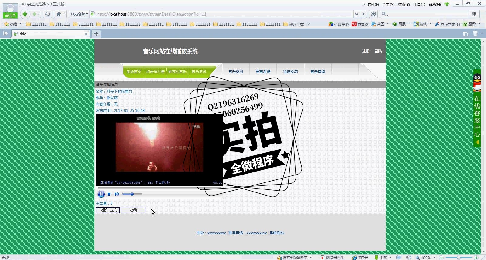Open the home button dropdown arrow
This screenshot has width=486, height=260.
click(x=64, y=14)
